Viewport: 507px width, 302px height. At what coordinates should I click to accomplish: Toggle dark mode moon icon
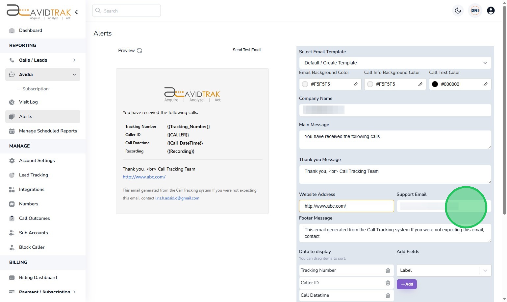tap(458, 11)
